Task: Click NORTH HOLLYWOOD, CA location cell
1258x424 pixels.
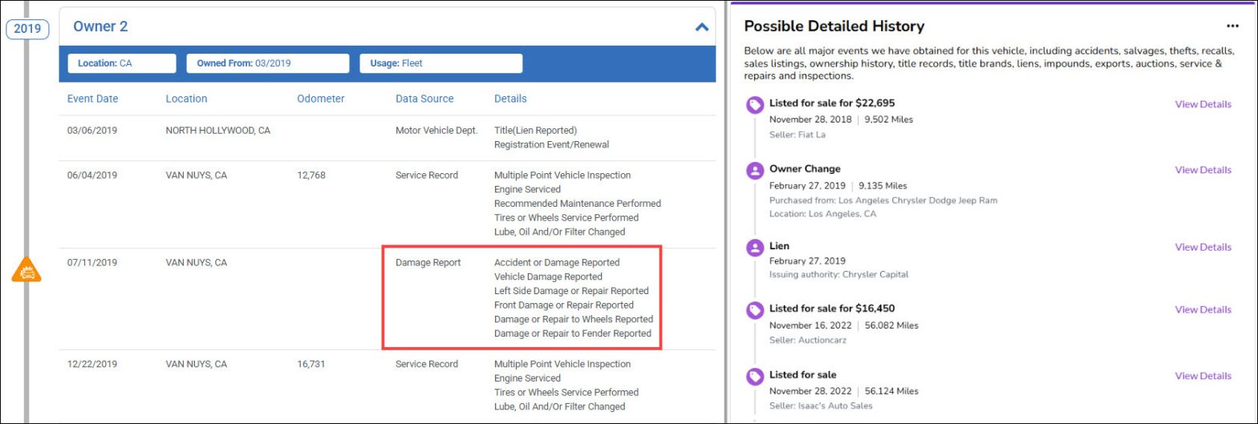Action: 218,130
